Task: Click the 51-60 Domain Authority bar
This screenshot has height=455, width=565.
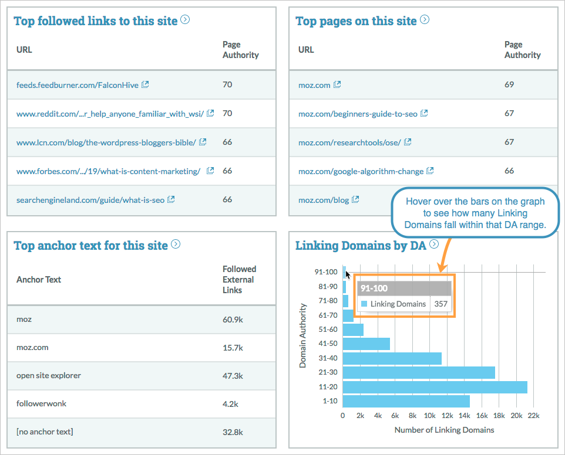Action: coord(353,330)
